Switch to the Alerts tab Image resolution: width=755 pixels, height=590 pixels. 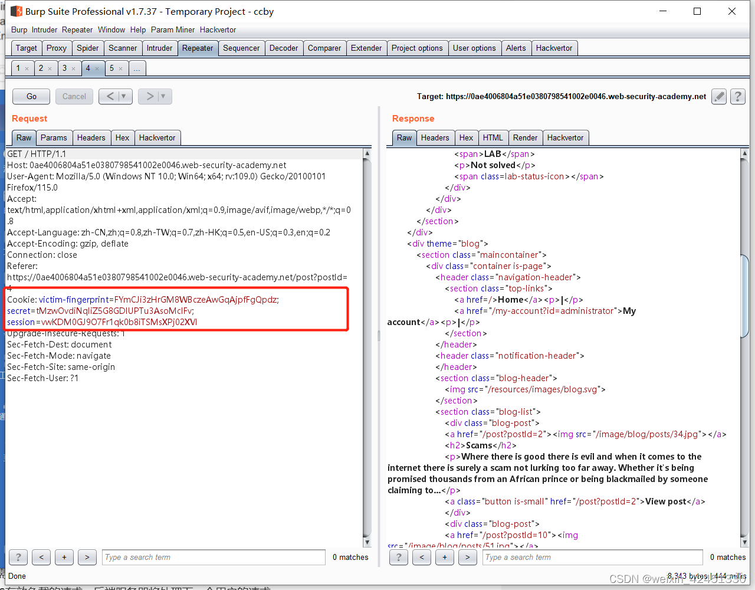click(516, 48)
